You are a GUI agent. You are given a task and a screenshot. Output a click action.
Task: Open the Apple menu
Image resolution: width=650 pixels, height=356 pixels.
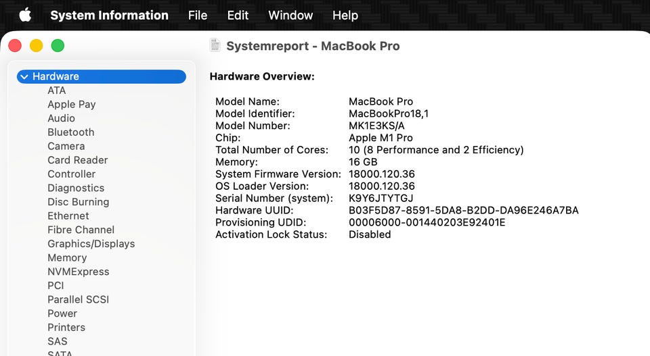[25, 16]
